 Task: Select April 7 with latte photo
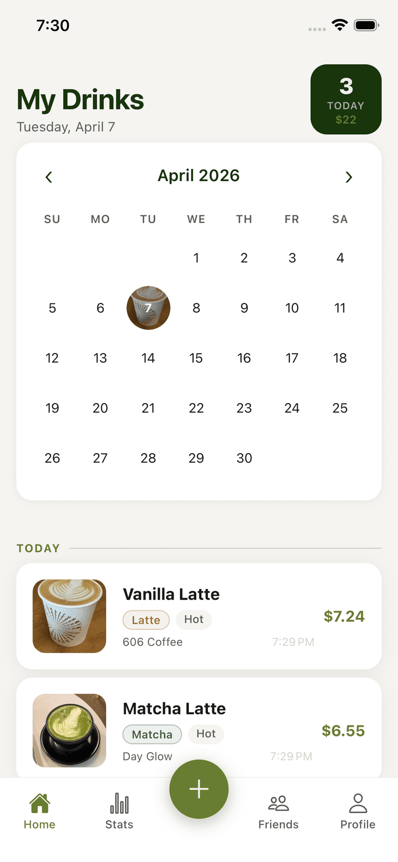(148, 308)
